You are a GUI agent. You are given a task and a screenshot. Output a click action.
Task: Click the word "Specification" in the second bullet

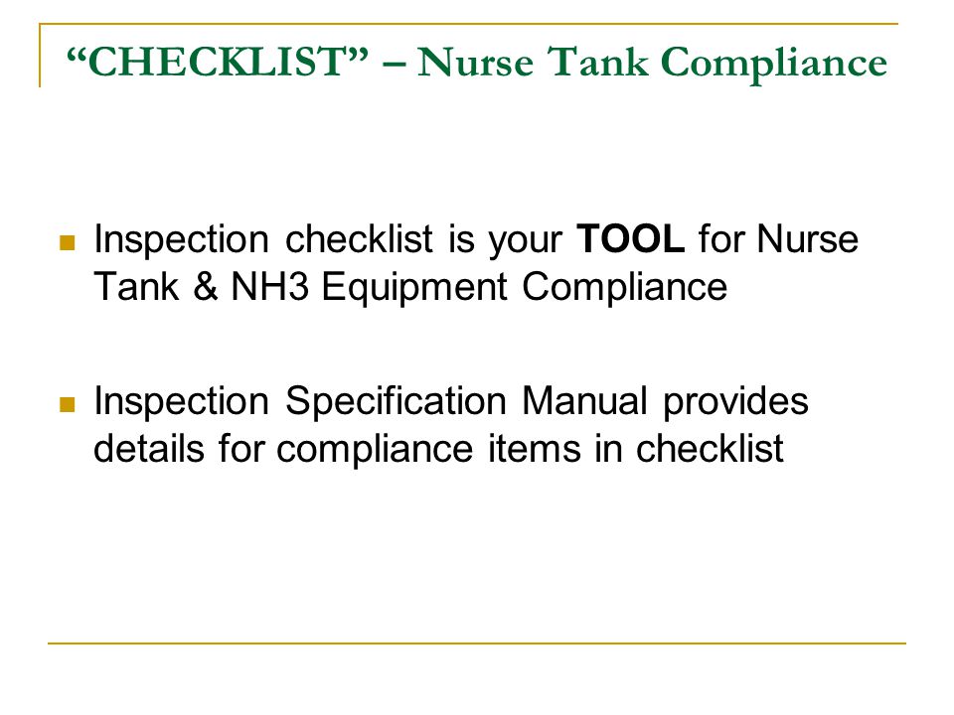(396, 402)
